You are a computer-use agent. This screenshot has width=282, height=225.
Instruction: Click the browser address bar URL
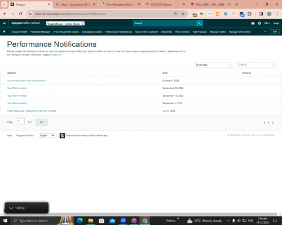pos(70,14)
